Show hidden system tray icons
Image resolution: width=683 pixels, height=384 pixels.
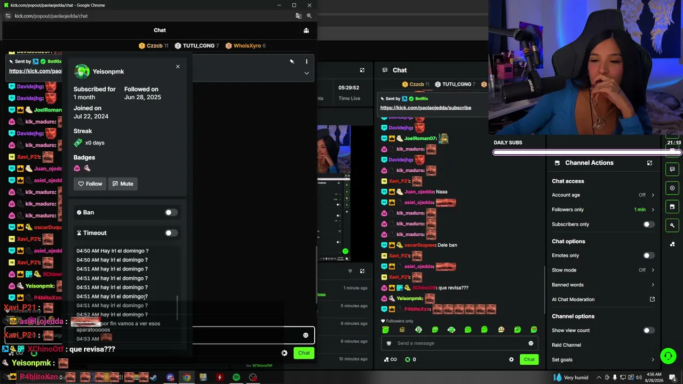(599, 378)
